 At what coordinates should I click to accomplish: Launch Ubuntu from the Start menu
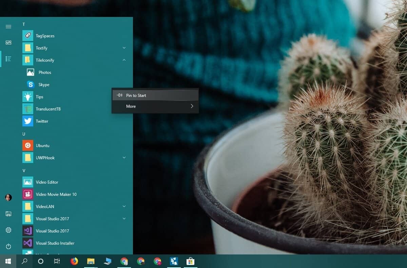(42, 146)
